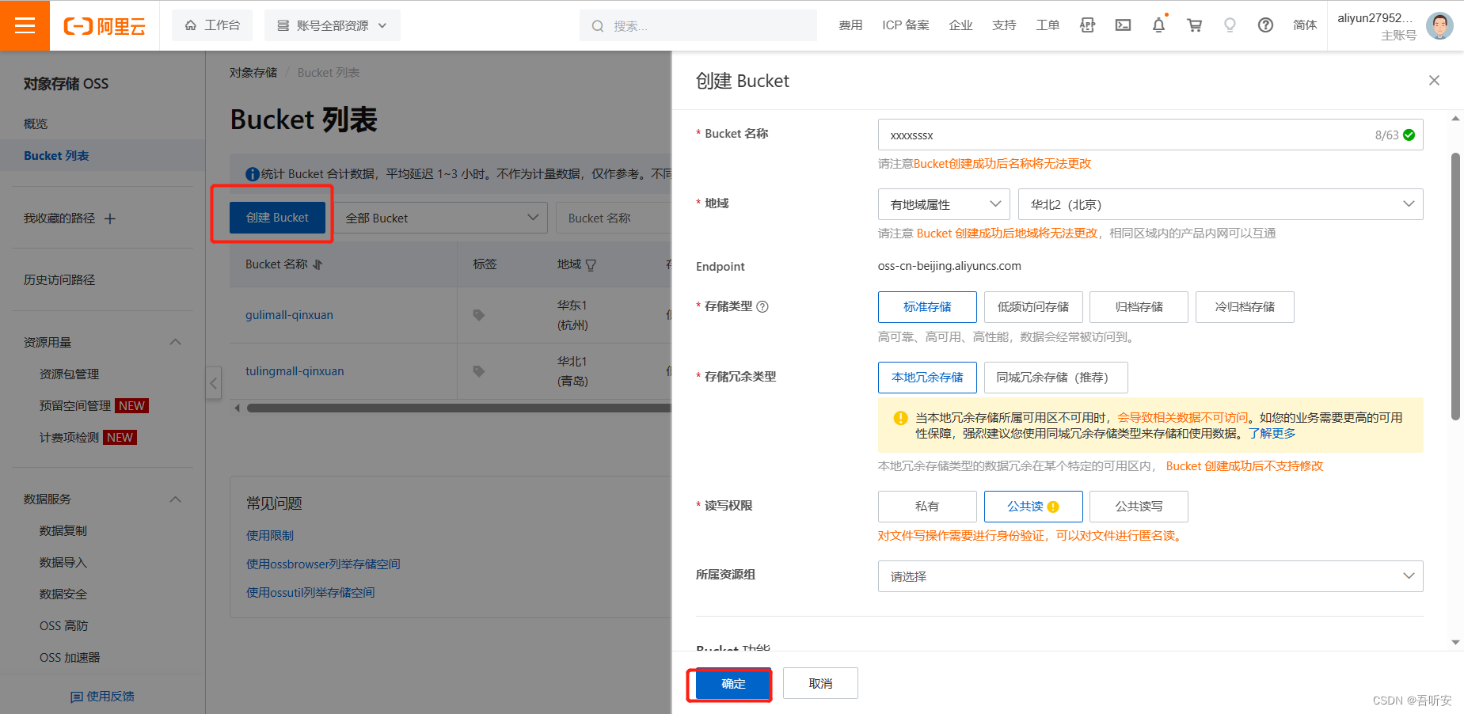Add a favorite path with plus icon
This screenshot has height=714, width=1464.
pyautogui.click(x=110, y=218)
